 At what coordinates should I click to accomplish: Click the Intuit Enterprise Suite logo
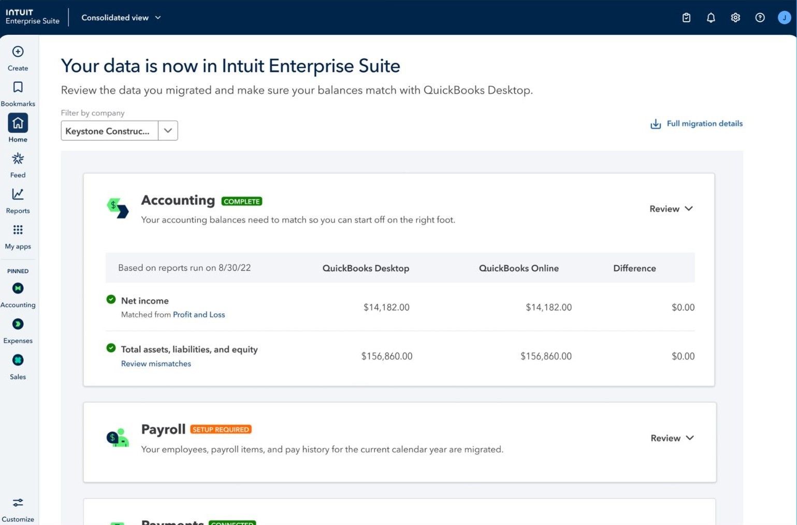(32, 17)
